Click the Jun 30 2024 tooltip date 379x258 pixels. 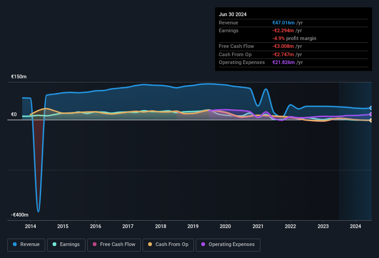click(233, 14)
